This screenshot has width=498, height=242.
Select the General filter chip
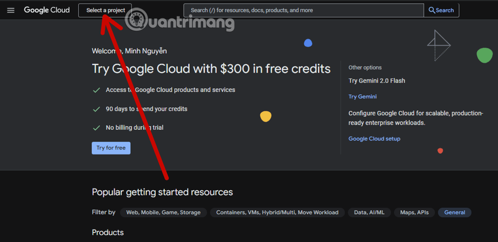[455, 212]
